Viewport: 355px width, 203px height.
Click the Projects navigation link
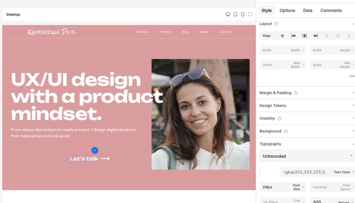click(165, 32)
